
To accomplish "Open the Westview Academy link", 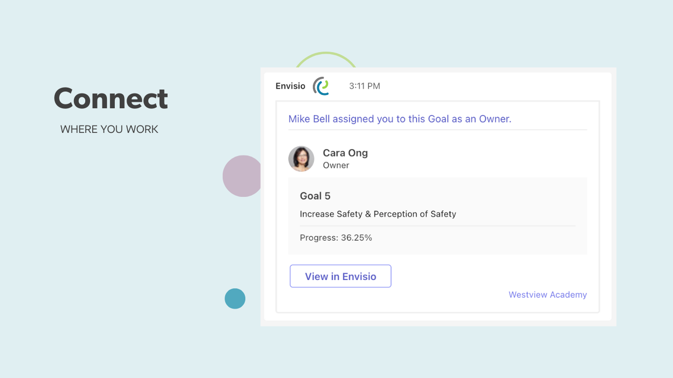I will click(547, 295).
